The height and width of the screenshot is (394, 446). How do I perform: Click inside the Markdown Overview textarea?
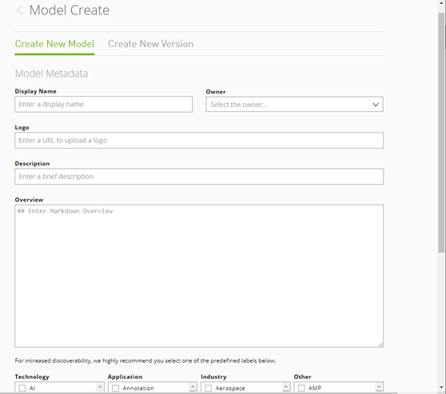pos(199,276)
